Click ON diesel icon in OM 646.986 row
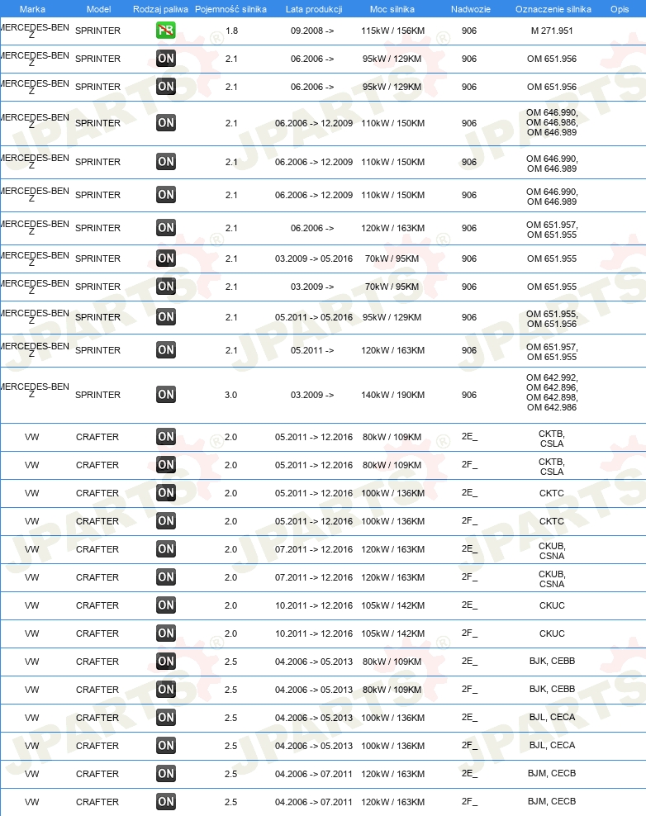This screenshot has height=816, width=646. pos(165,123)
